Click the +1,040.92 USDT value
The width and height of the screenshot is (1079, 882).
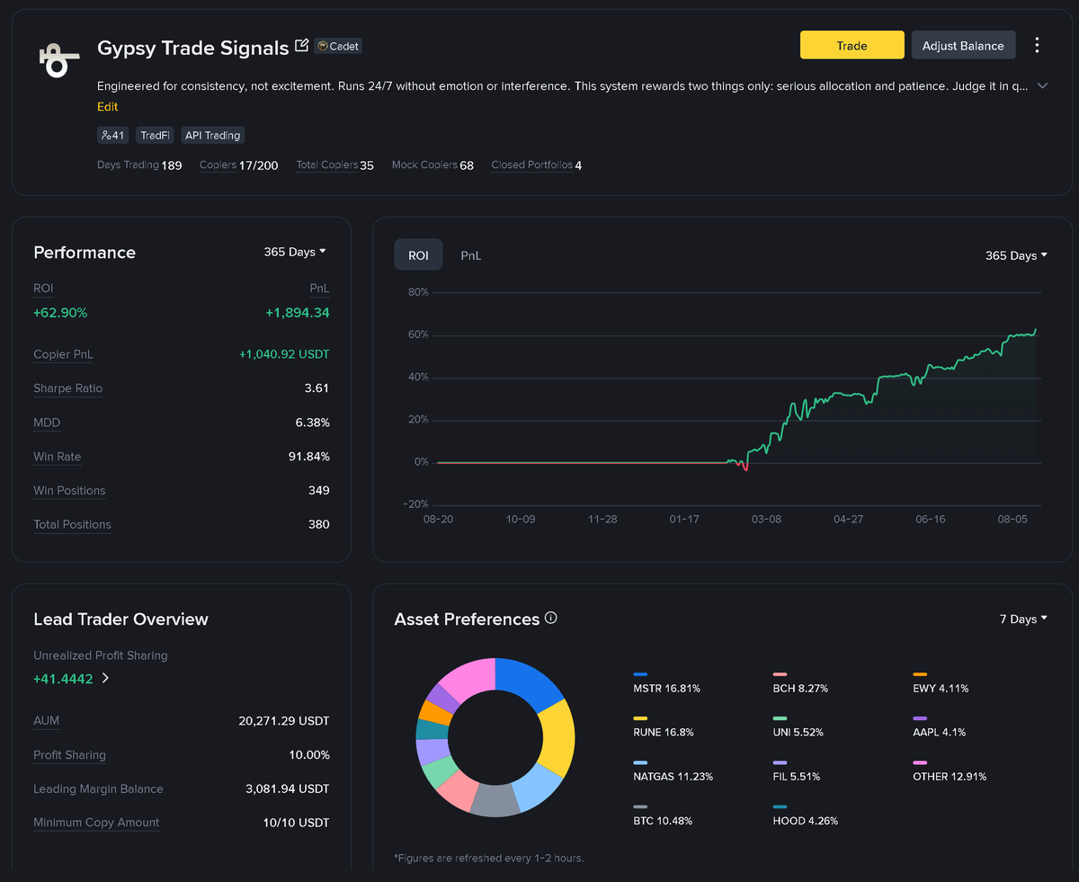tap(284, 354)
